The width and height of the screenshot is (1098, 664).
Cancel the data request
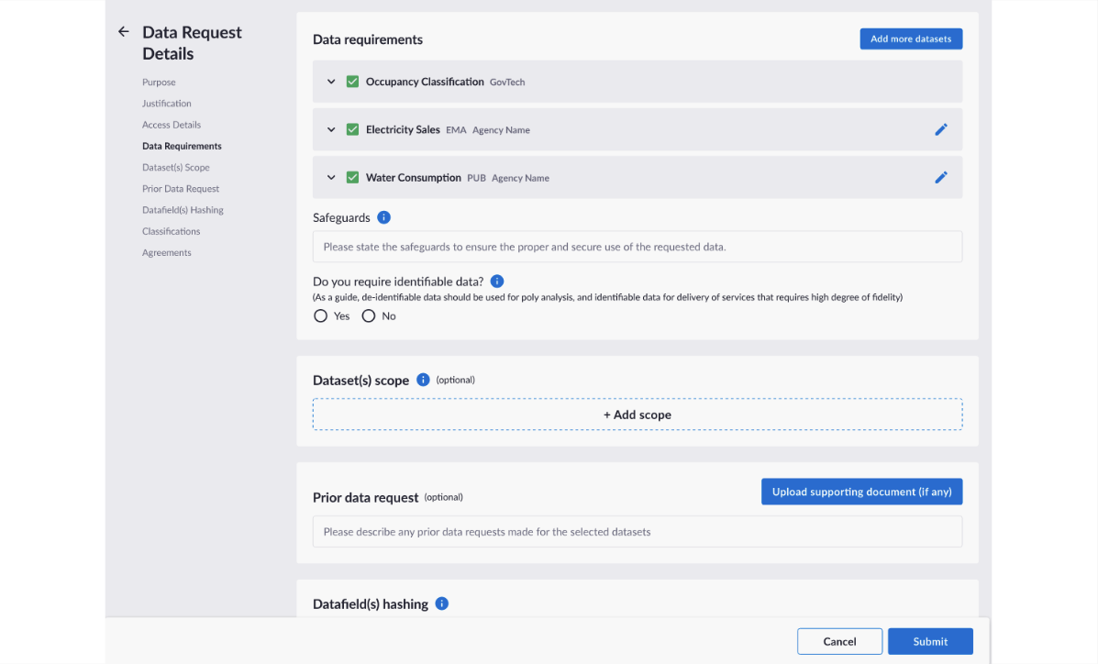click(x=839, y=641)
